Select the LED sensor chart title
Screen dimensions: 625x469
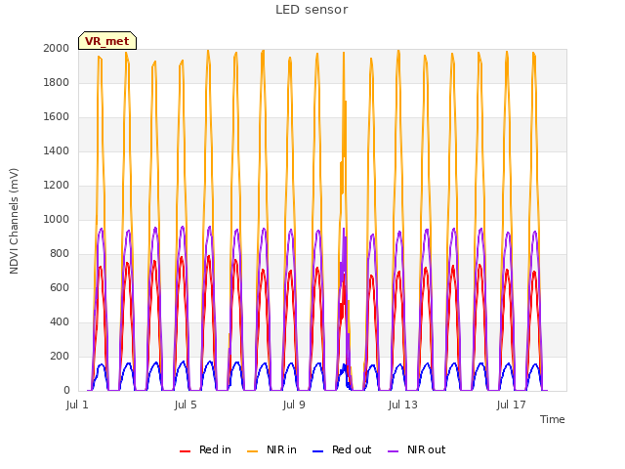312,10
